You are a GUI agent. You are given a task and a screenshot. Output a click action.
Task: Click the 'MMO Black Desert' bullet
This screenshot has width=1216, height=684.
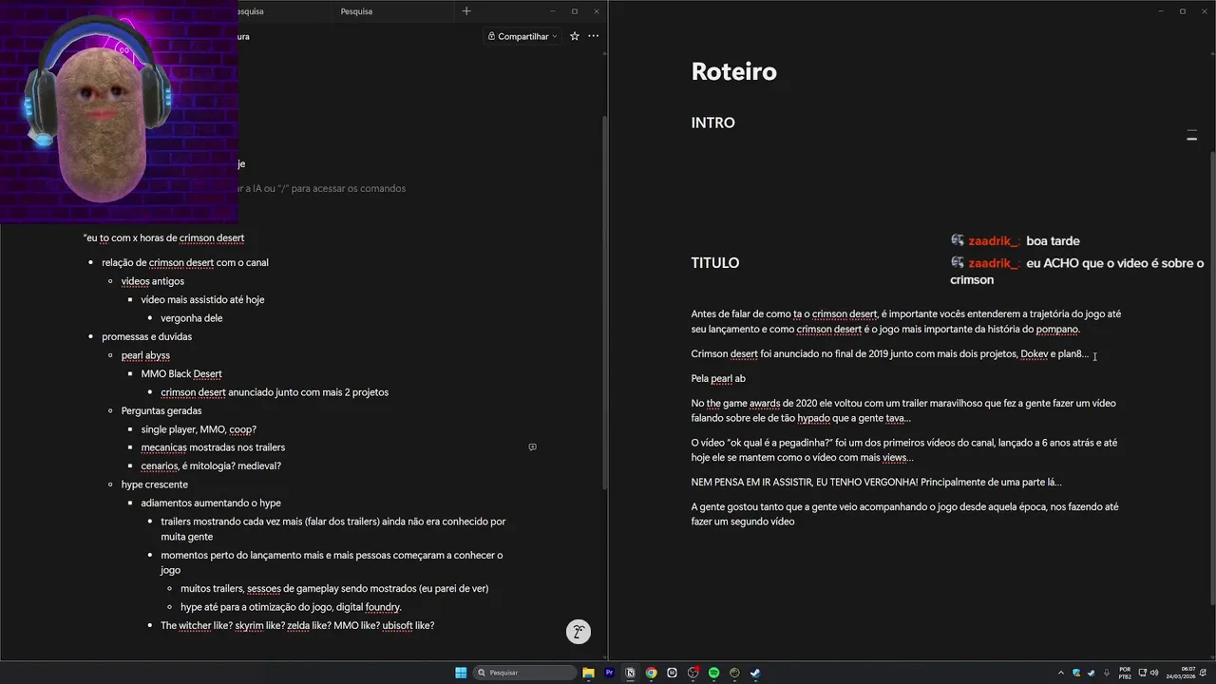[x=181, y=373]
